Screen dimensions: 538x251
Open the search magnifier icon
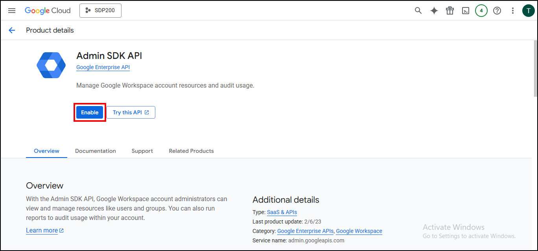point(418,11)
